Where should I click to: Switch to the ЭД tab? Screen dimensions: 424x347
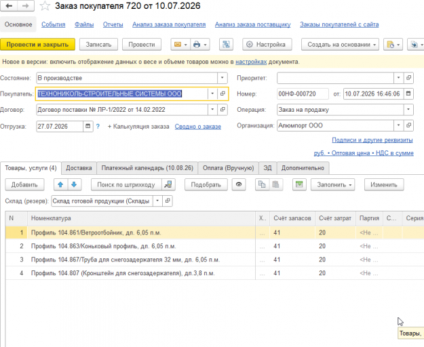click(268, 168)
